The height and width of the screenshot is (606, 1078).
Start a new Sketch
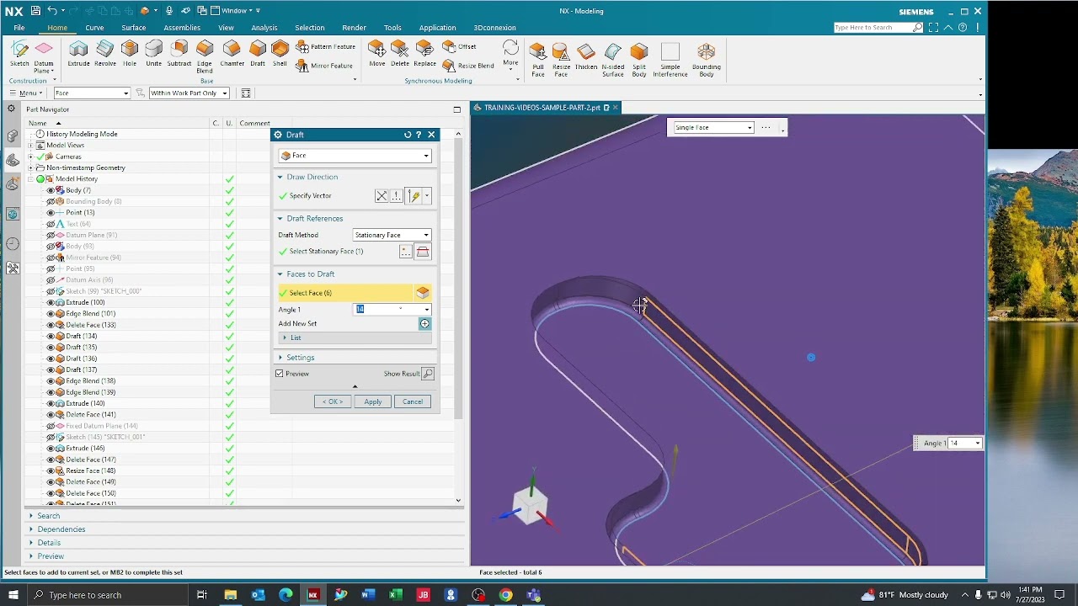coord(19,53)
